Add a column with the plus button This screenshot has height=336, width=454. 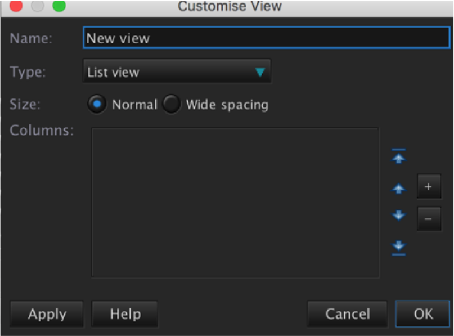tap(429, 187)
